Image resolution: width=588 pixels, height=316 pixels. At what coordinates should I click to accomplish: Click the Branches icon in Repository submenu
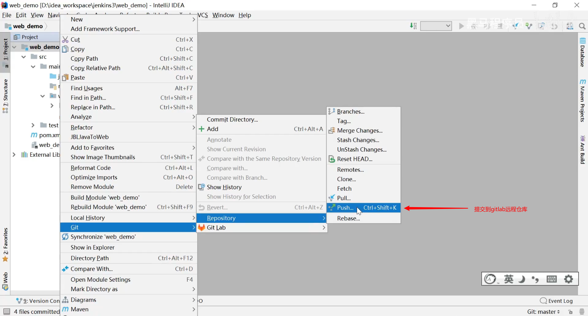331,111
